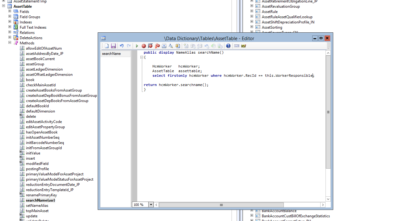Toggle line numbers with the 123 icon

tap(236, 46)
